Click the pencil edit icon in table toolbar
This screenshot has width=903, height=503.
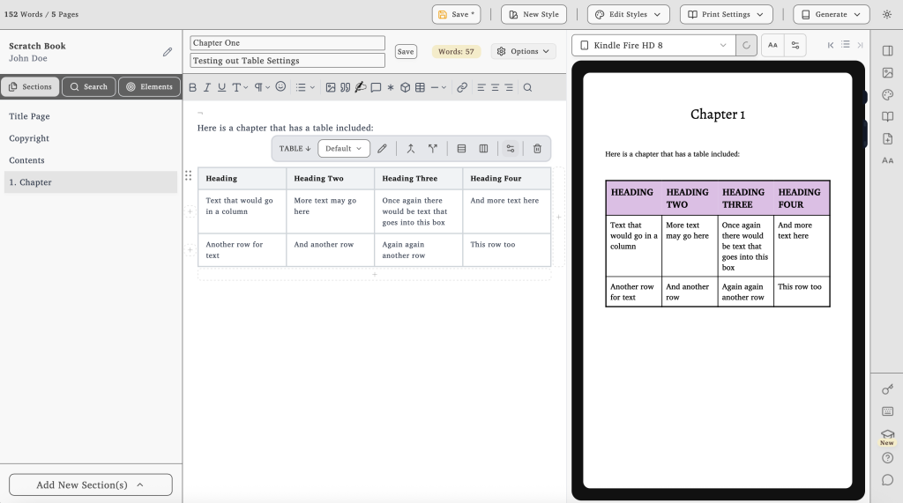click(382, 149)
